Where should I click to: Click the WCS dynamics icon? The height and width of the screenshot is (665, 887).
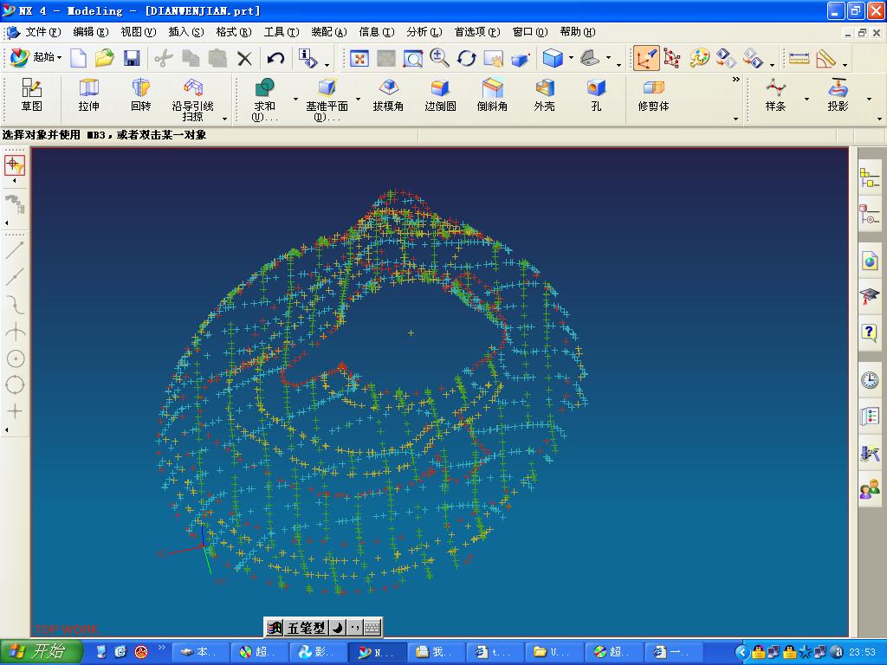pyautogui.click(x=672, y=58)
